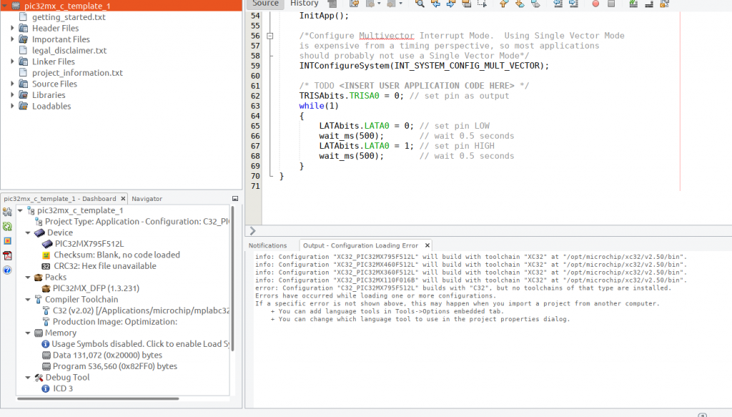Screen dimensions: 732x417
Task: Shift line right icon
Action: (573, 4)
